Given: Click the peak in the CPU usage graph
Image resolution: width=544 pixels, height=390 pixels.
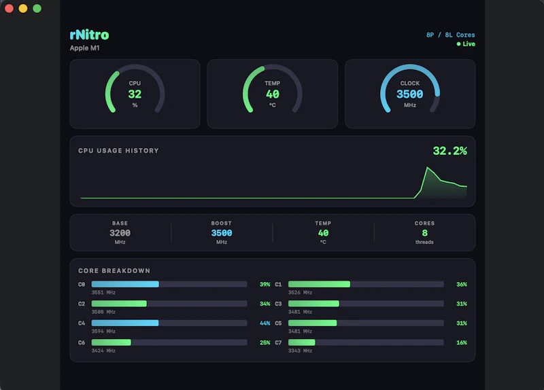Looking at the screenshot, I should click(428, 167).
